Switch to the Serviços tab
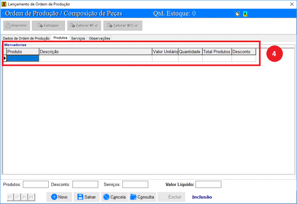The image size is (297, 204). tap(78, 38)
